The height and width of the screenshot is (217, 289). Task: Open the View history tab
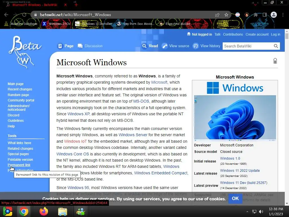pyautogui.click(x=206, y=46)
